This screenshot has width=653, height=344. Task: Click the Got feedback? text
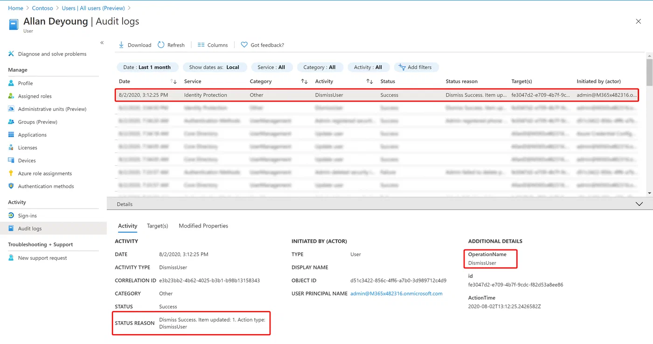coord(267,45)
